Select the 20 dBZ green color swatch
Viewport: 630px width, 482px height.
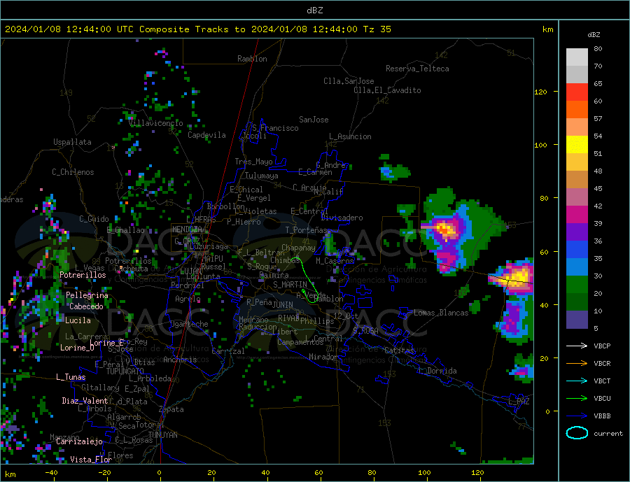point(577,302)
